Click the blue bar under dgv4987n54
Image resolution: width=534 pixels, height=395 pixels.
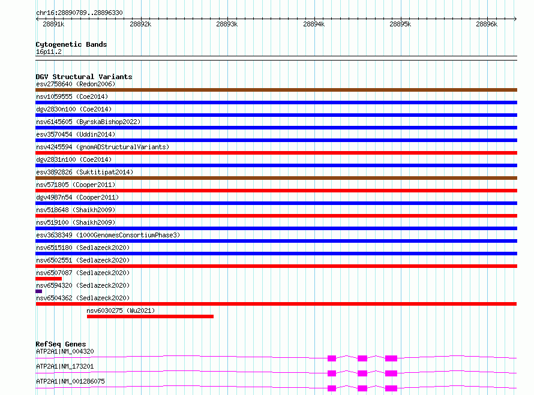pyautogui.click(x=276, y=203)
